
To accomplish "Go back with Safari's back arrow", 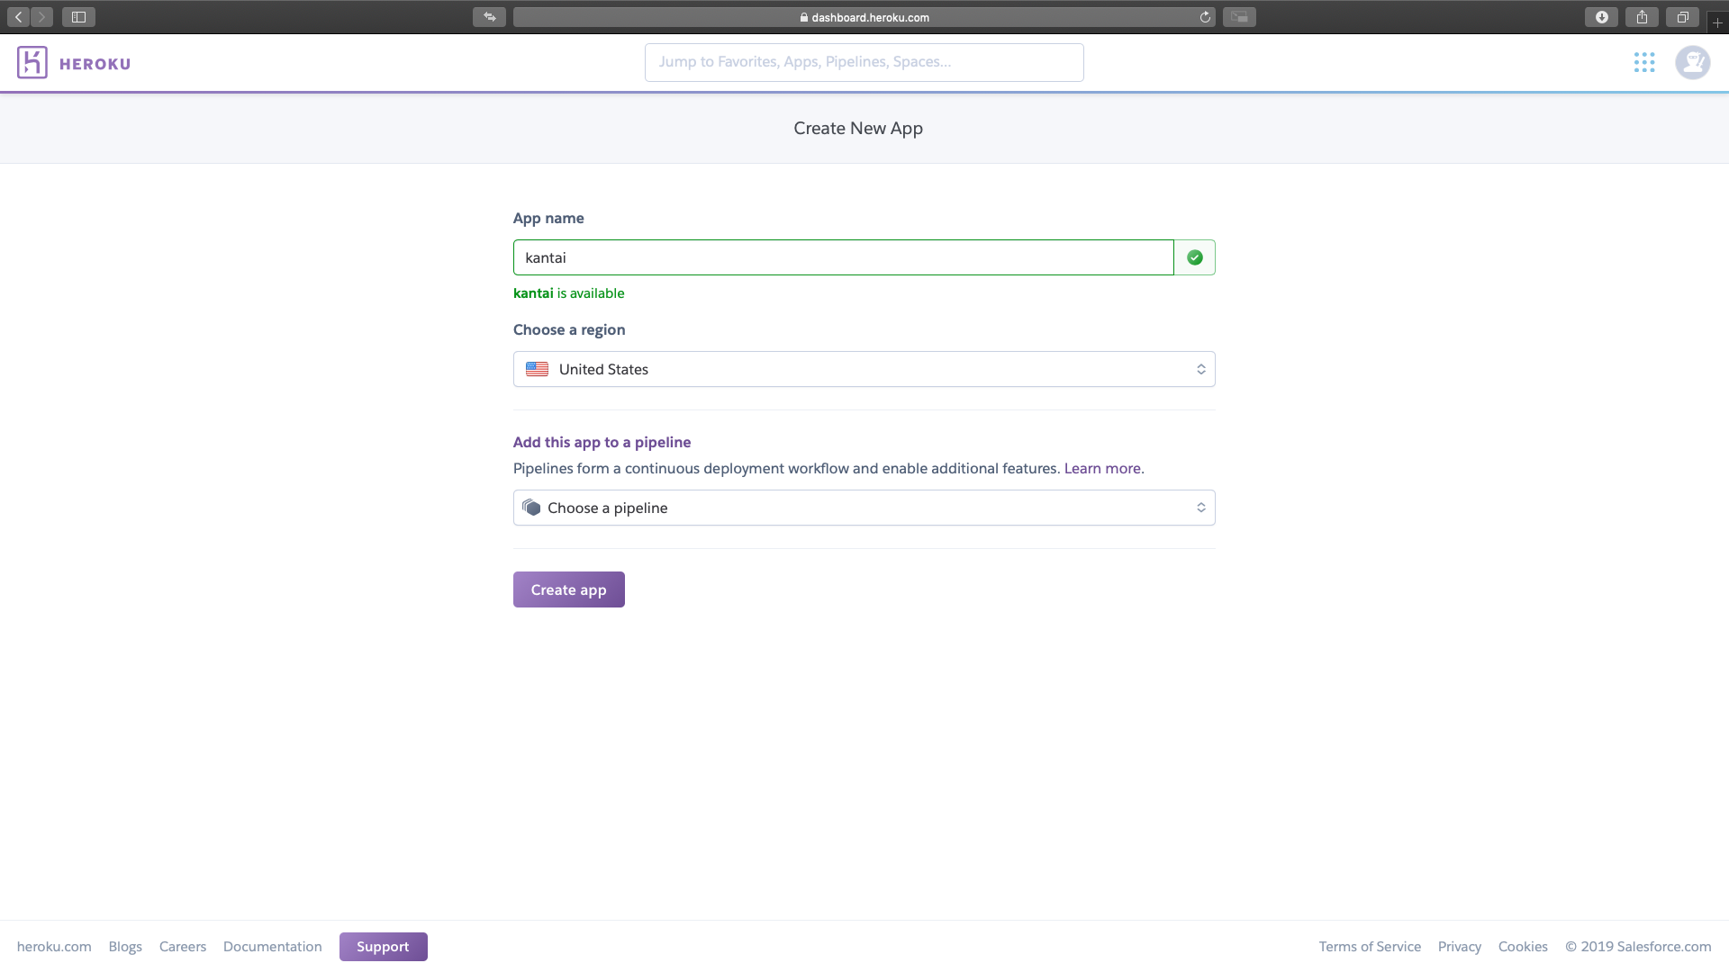I will coord(19,17).
